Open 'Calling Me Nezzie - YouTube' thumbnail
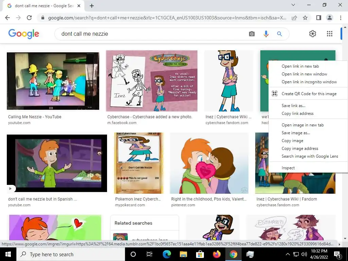This screenshot has width=348, height=261. tap(53, 81)
